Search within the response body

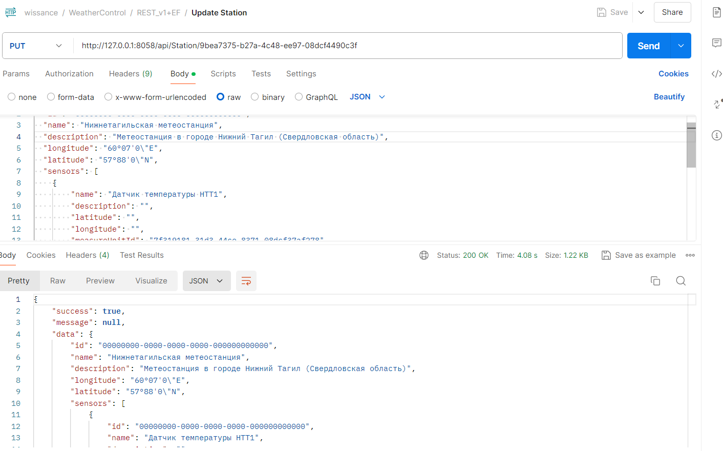pyautogui.click(x=681, y=281)
